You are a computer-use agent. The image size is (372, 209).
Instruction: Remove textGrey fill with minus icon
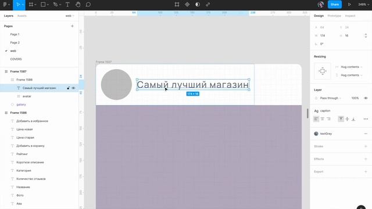coord(366,134)
